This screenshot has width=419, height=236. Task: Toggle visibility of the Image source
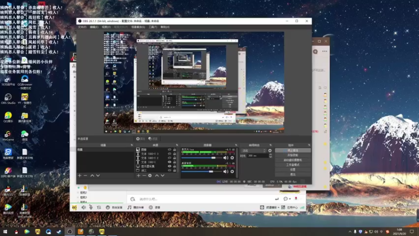(169, 150)
